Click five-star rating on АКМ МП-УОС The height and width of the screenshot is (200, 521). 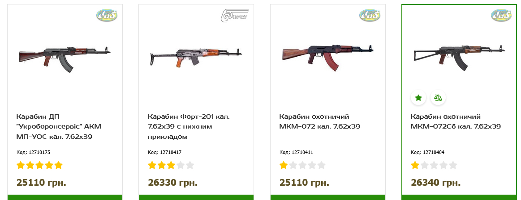click(39, 165)
